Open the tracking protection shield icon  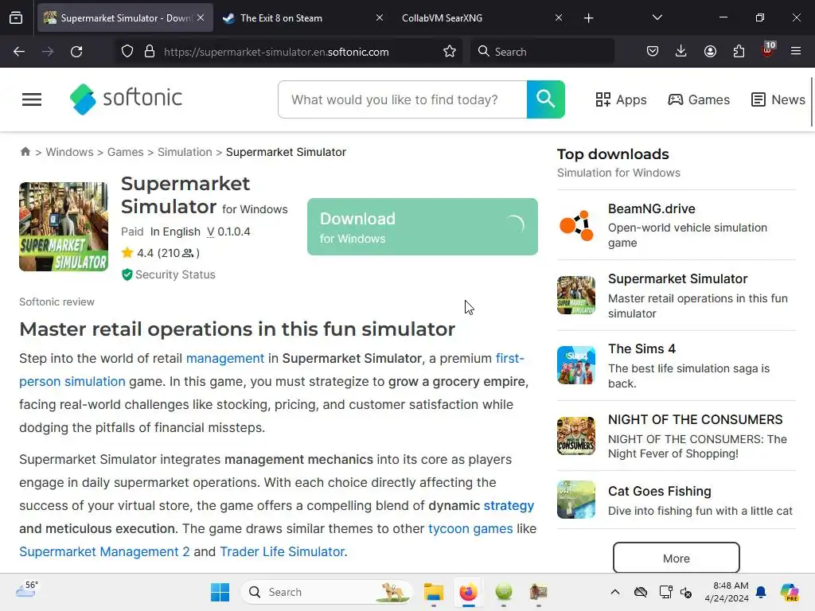(127, 52)
